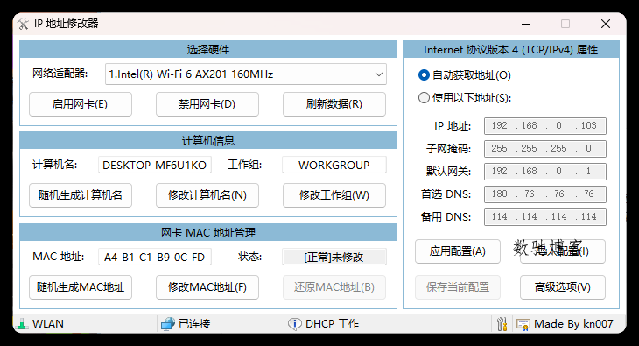639x346 pixels.
Task: Click the 刷新数据(R) button
Action: point(334,104)
